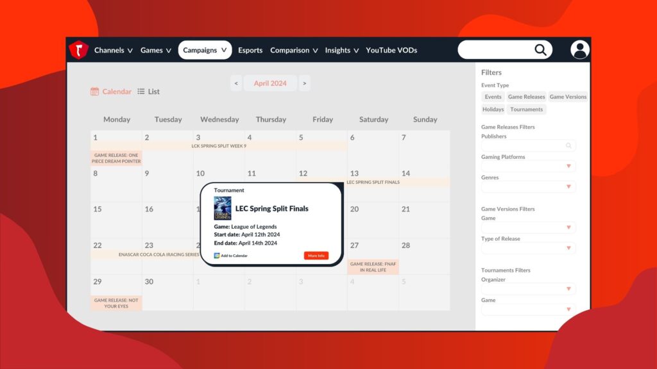Switch to List view
Screen dimensions: 657x369
point(149,91)
